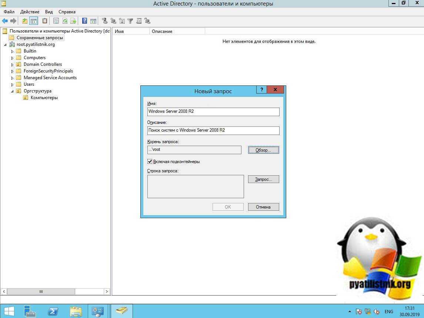Create new group toolbar icon

pos(113,21)
